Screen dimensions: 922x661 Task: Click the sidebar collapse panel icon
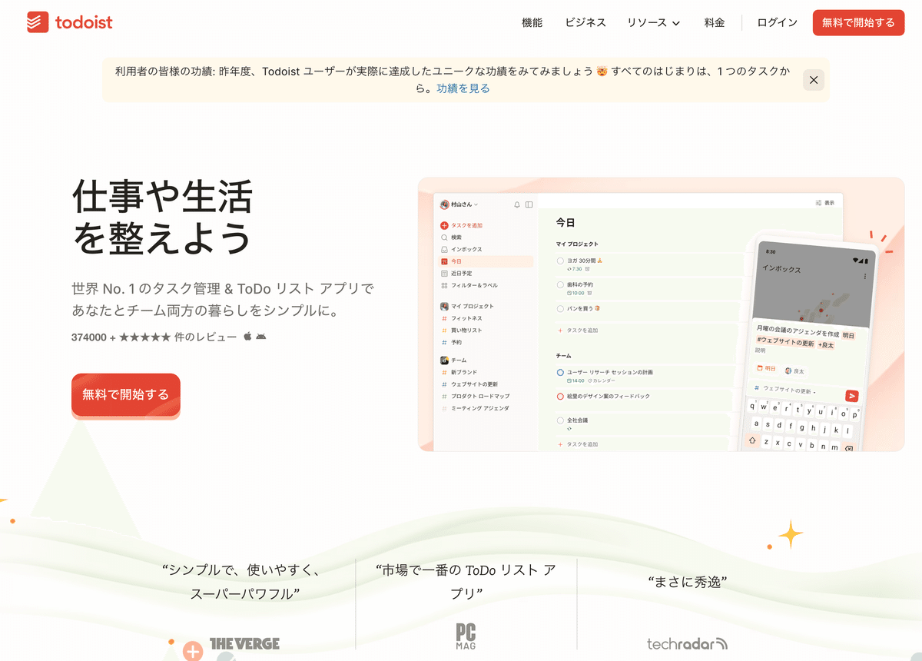[x=529, y=205]
